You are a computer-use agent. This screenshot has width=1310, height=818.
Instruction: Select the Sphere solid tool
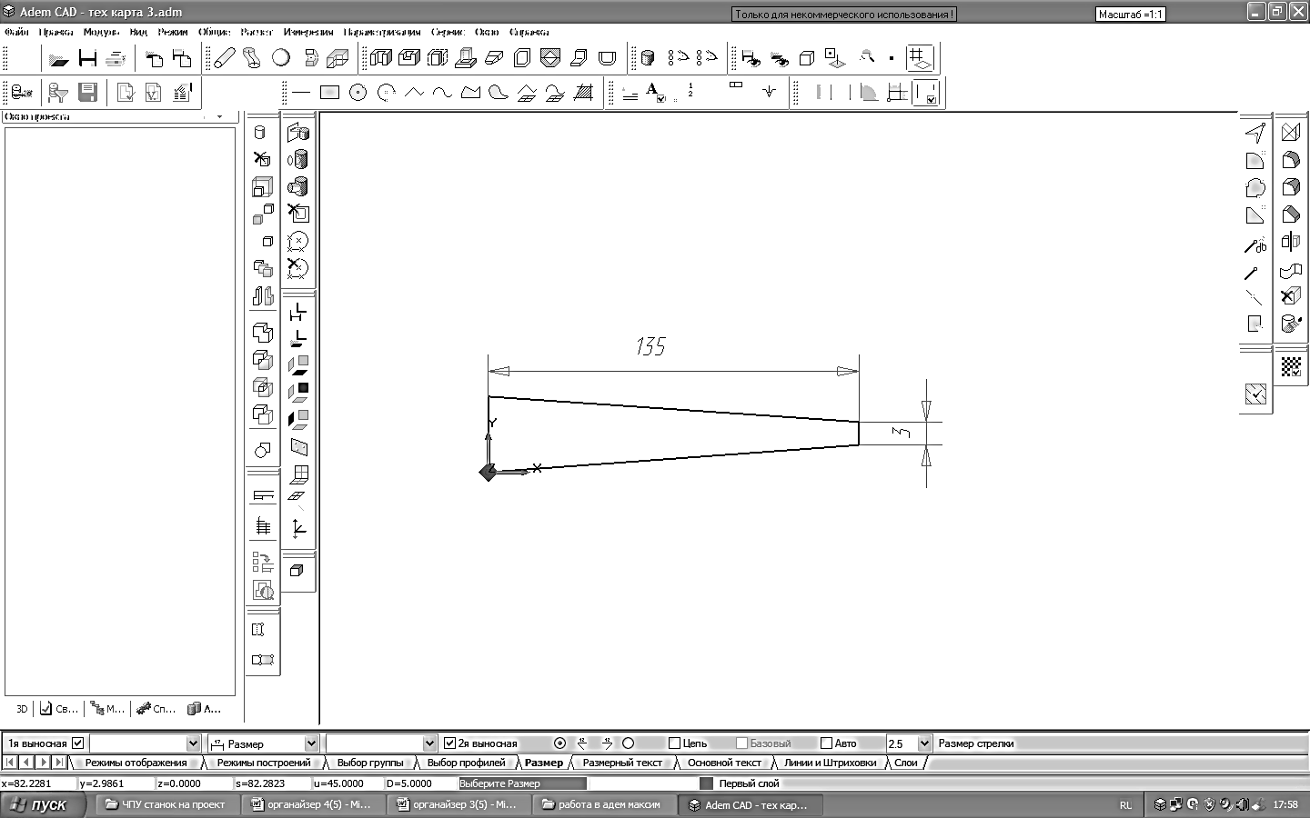click(281, 58)
